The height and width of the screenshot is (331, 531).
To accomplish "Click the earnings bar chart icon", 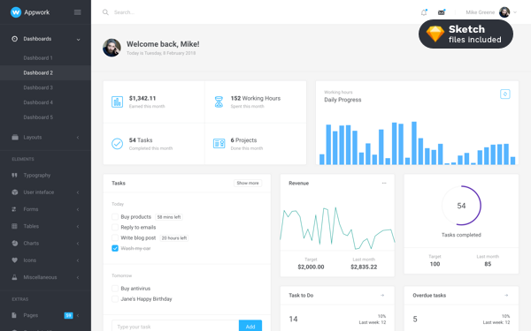I will 117,102.
